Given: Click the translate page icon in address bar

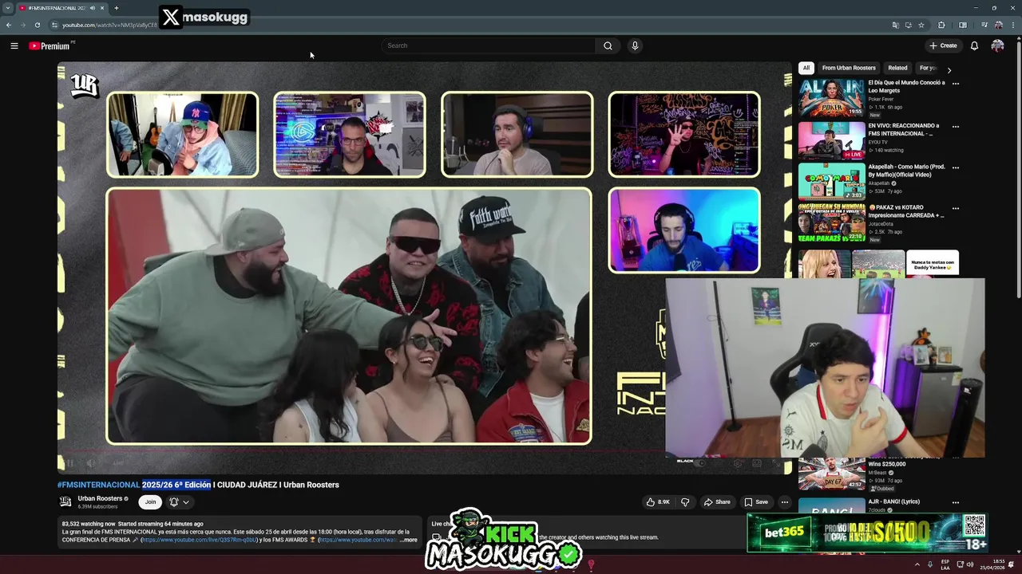Looking at the screenshot, I should (895, 25).
